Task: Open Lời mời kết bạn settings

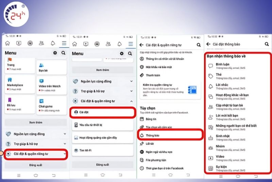Action: point(238,117)
